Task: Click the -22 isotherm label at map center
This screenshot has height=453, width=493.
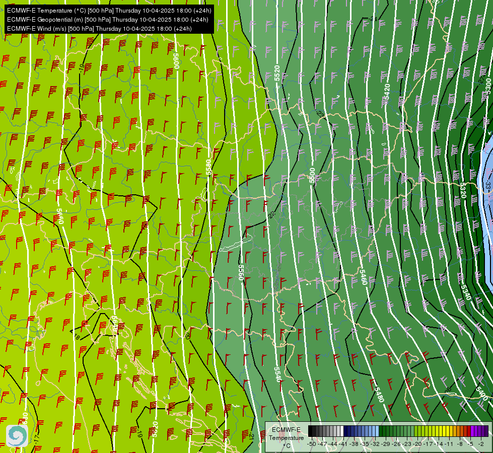Action: (271, 215)
